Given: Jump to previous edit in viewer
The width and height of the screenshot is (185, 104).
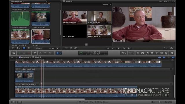Looking at the screenshot, I should click(x=124, y=48).
